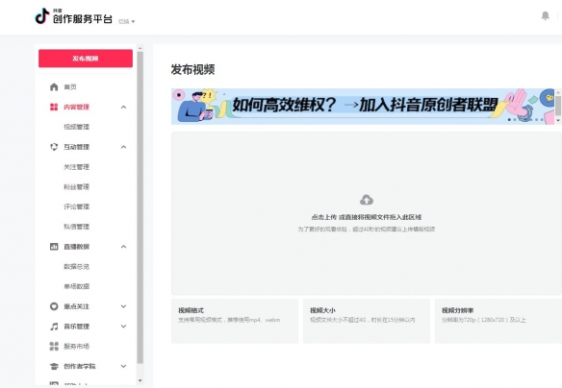Click the 视频大小 info card

367,321
